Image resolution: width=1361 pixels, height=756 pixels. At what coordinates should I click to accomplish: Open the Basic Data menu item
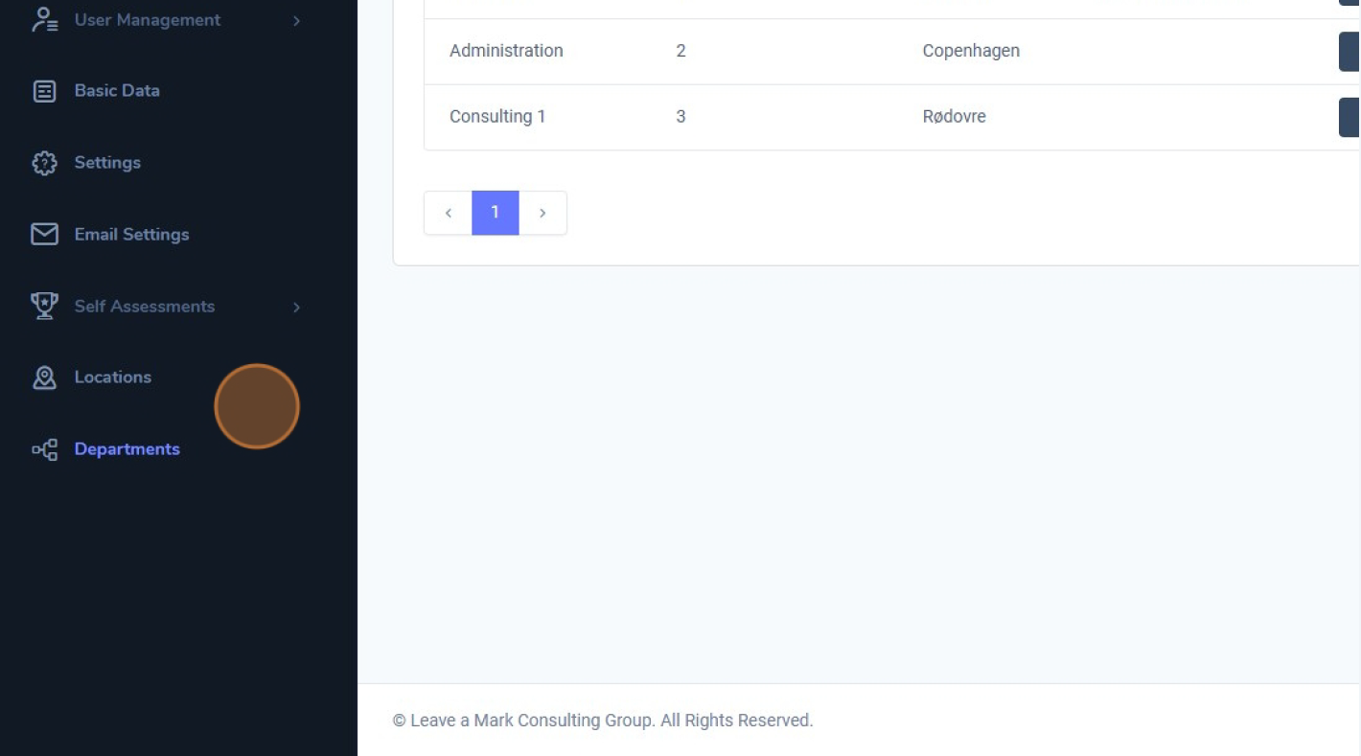117,91
